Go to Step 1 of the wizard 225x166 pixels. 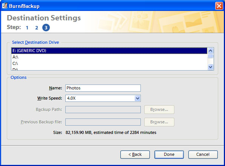tap(27, 28)
